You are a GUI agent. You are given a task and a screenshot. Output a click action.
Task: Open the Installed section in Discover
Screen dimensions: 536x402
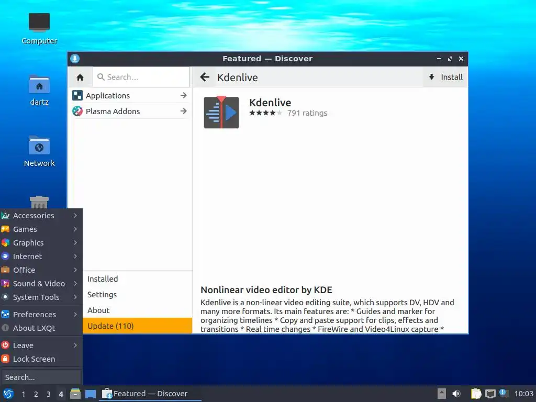[138, 279]
